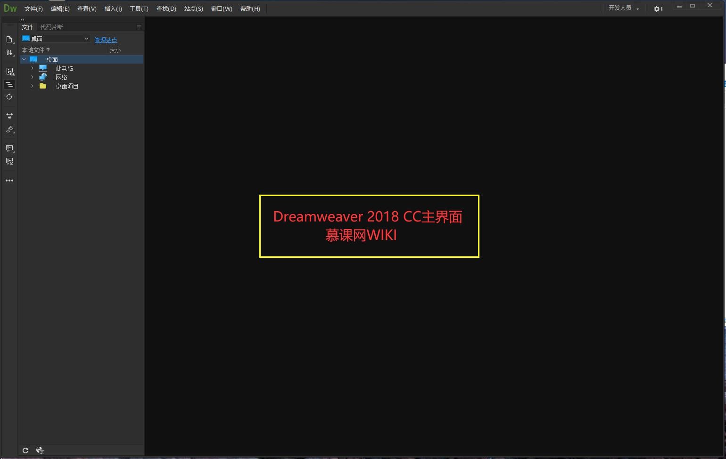Click the globe icon beside Refresh
Screen dimensions: 726x459
pos(40,451)
